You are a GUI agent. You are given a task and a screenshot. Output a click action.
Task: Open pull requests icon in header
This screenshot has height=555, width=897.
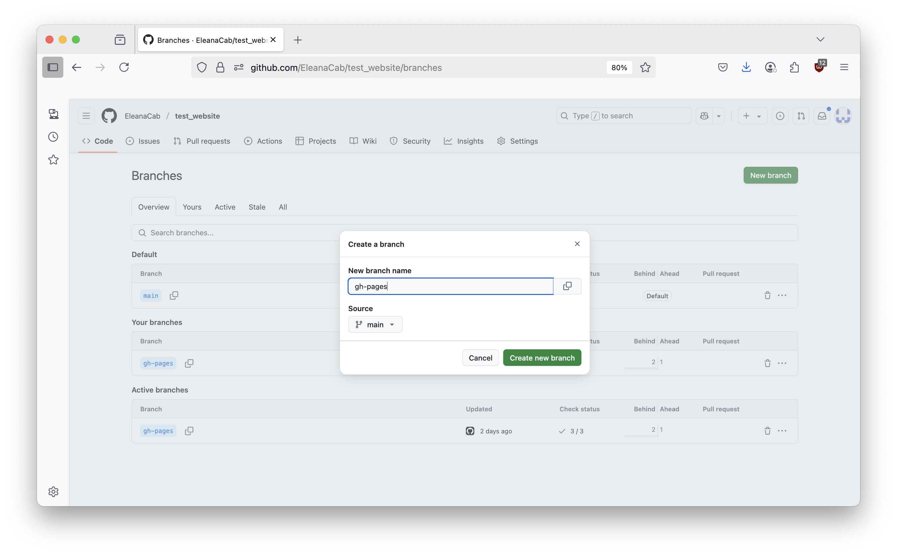click(x=801, y=116)
